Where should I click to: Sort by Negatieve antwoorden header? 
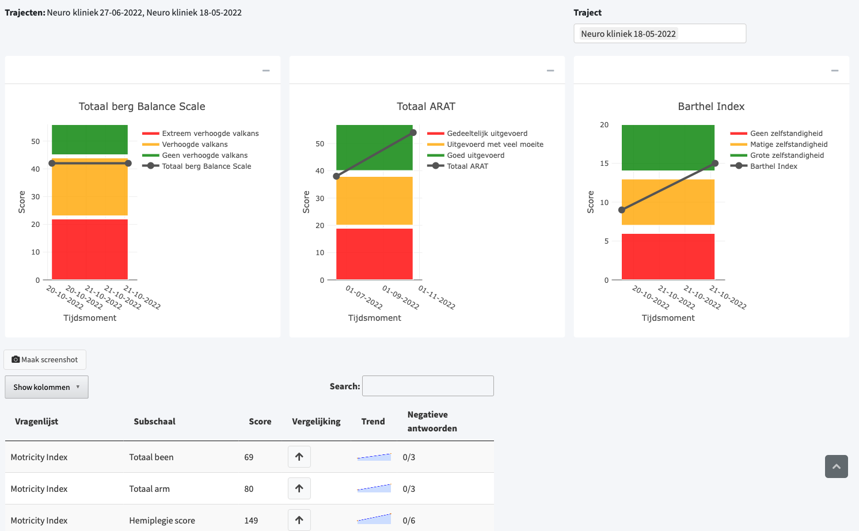tap(432, 422)
